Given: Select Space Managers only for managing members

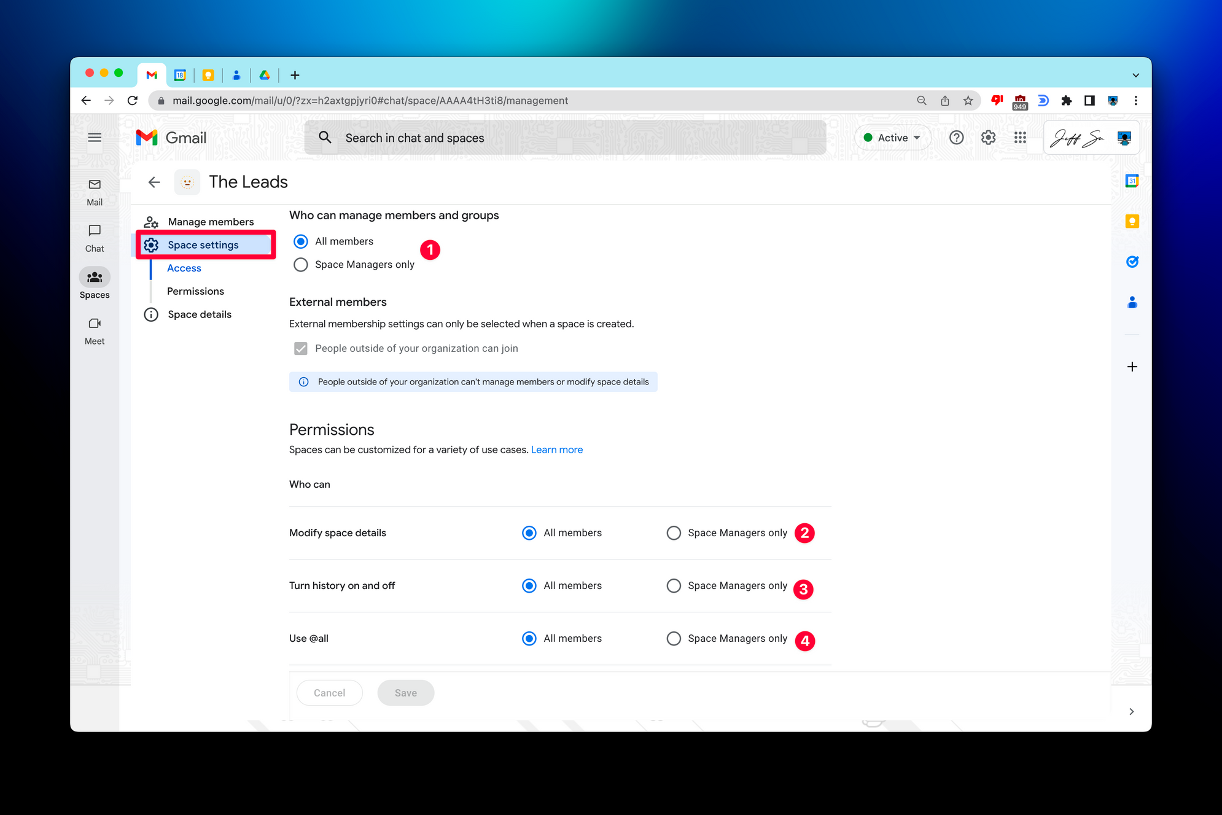Looking at the screenshot, I should [301, 265].
